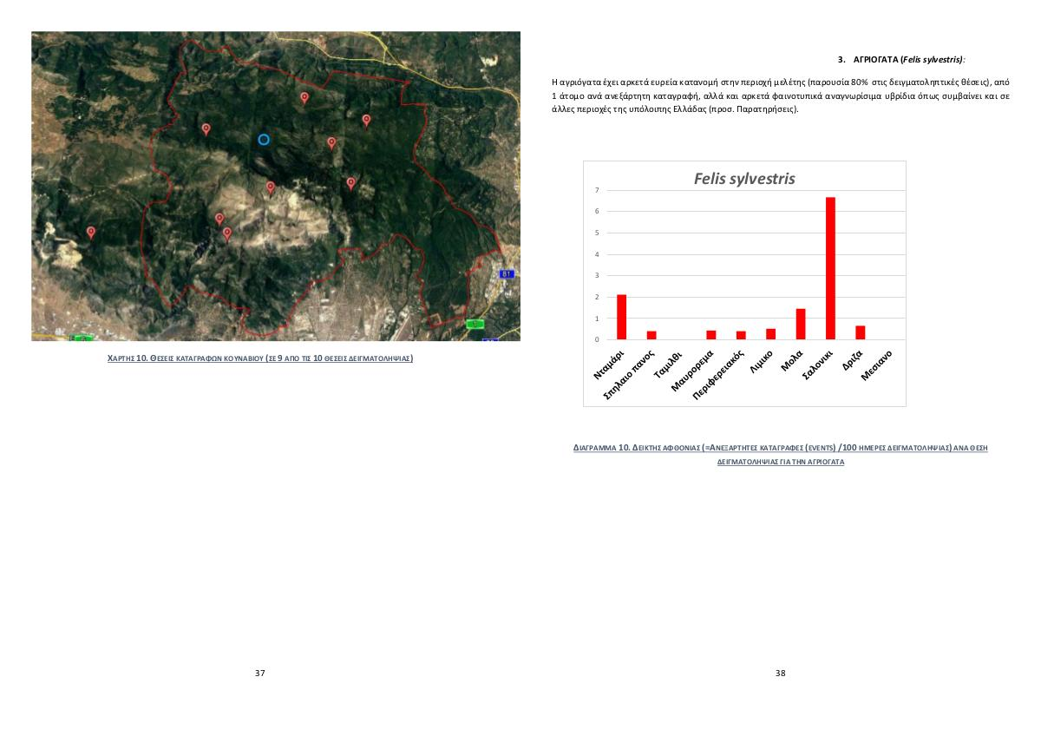Image resolution: width=1041 pixels, height=736 pixels.
Task: Click the tallest red bar, Σαλονικι
Action: (830, 268)
